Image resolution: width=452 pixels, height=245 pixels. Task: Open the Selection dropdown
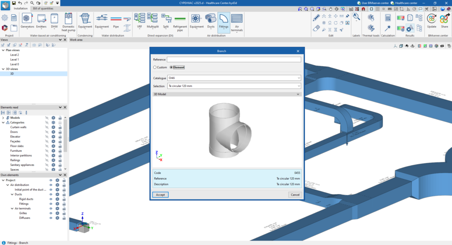(234, 86)
